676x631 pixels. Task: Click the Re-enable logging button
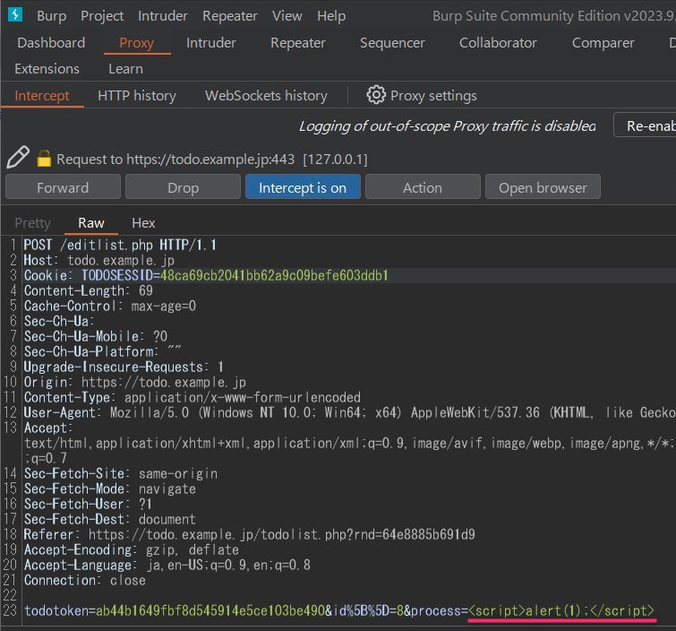[645, 125]
